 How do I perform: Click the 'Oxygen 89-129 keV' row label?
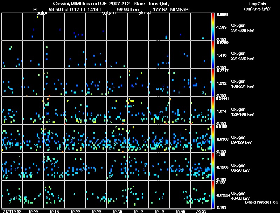pos(241,140)
